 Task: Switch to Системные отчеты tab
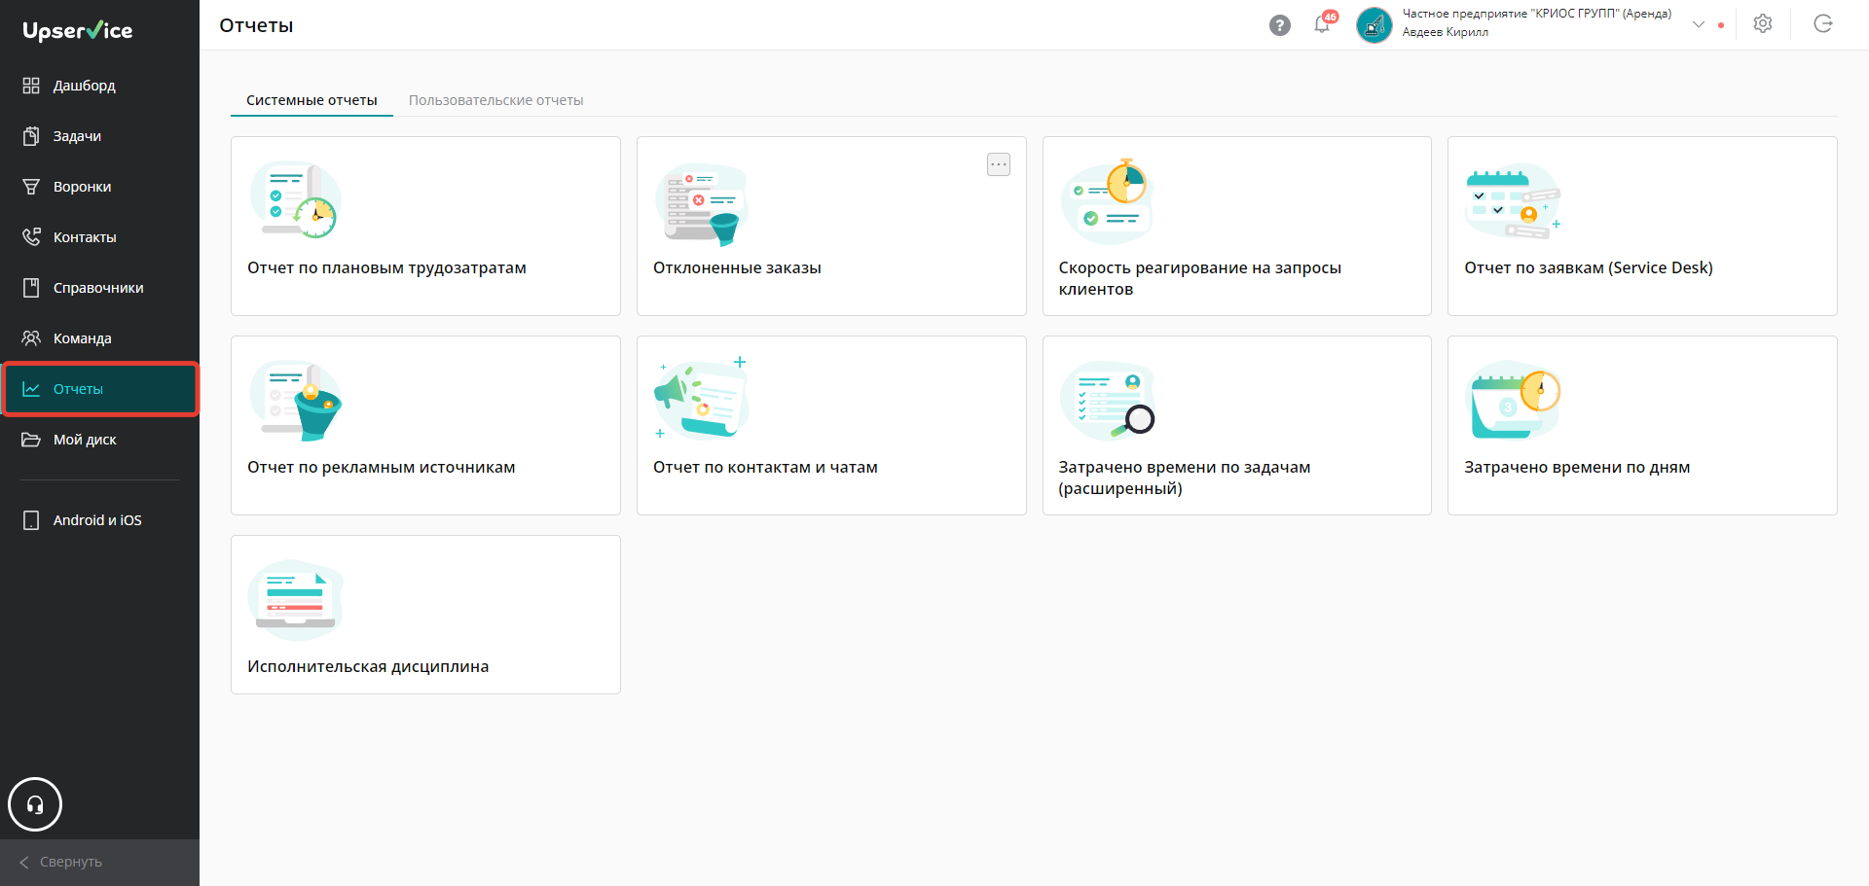[311, 100]
